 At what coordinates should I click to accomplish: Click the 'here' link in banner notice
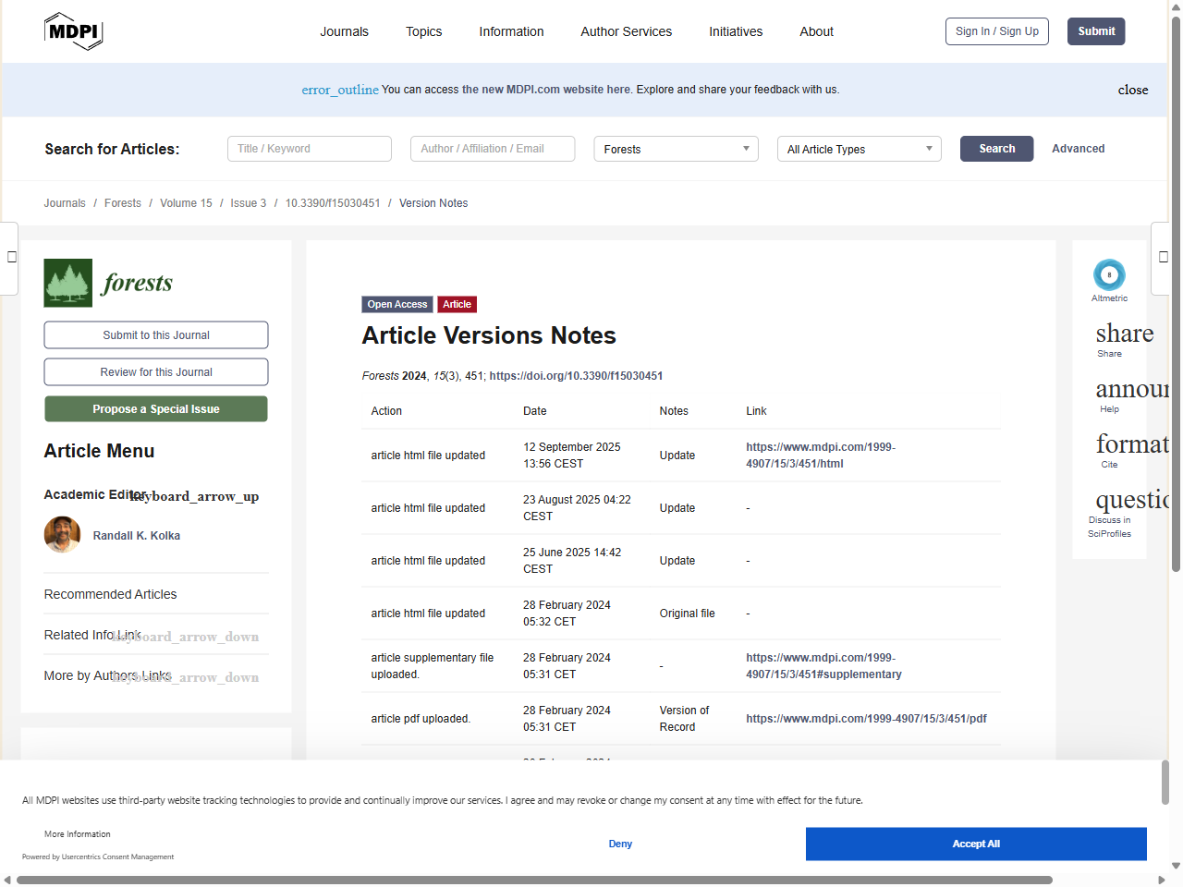coord(618,90)
